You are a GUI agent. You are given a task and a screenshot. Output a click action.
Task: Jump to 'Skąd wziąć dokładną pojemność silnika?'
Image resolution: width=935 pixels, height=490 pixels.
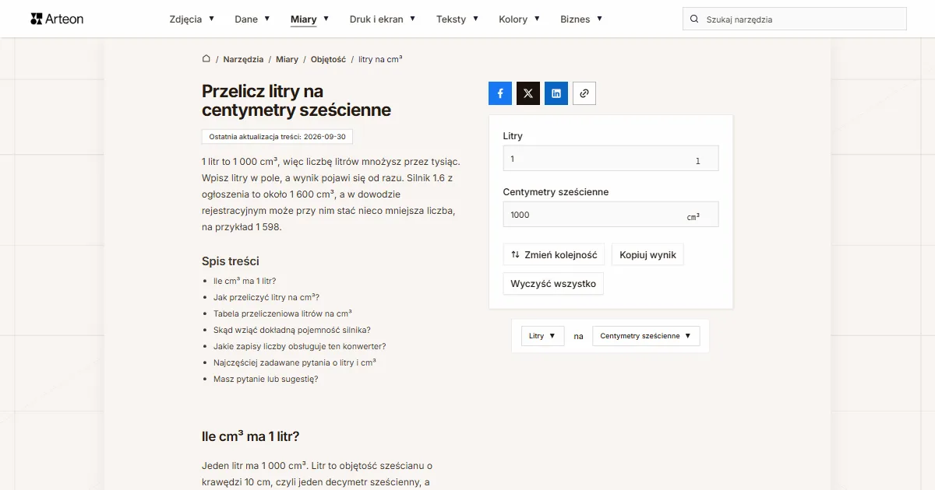[292, 330]
